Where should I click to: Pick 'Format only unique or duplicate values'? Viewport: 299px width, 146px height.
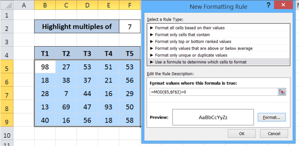218,55
